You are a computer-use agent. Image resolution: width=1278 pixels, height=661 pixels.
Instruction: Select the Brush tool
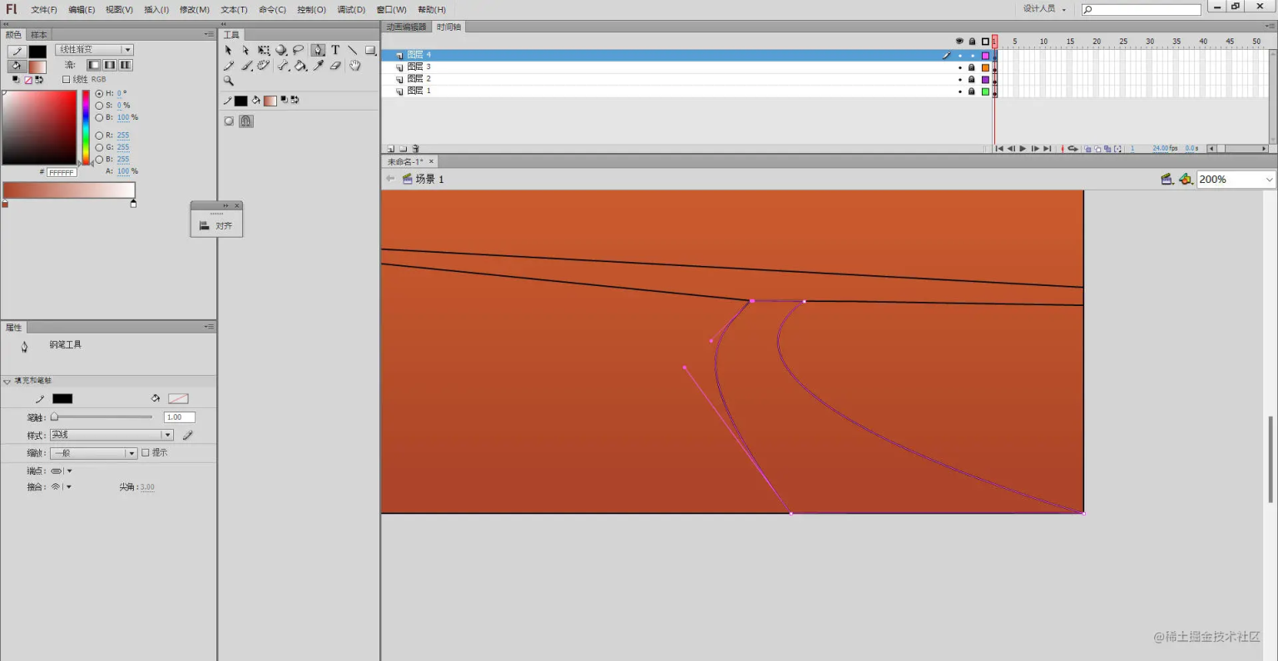(246, 66)
